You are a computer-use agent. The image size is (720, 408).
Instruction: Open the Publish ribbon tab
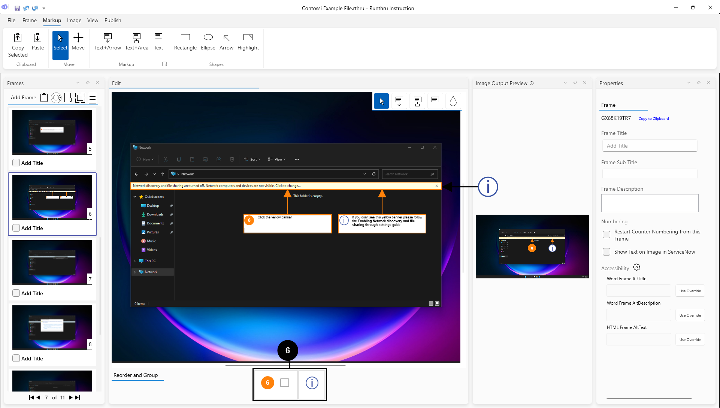113,20
